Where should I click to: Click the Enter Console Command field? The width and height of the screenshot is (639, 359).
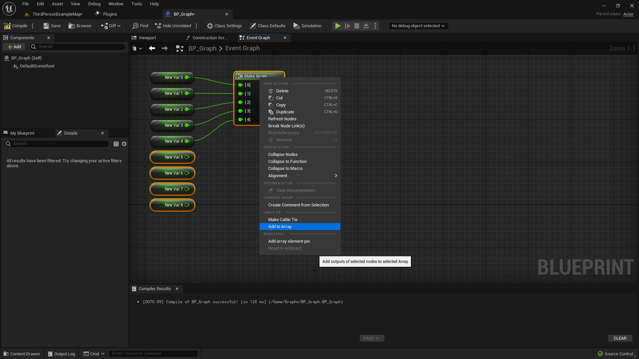coord(153,353)
